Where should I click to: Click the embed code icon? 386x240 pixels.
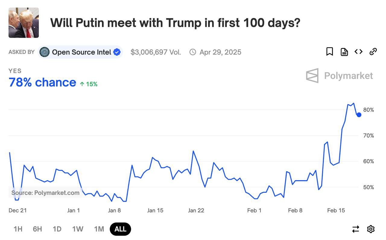tap(358, 52)
